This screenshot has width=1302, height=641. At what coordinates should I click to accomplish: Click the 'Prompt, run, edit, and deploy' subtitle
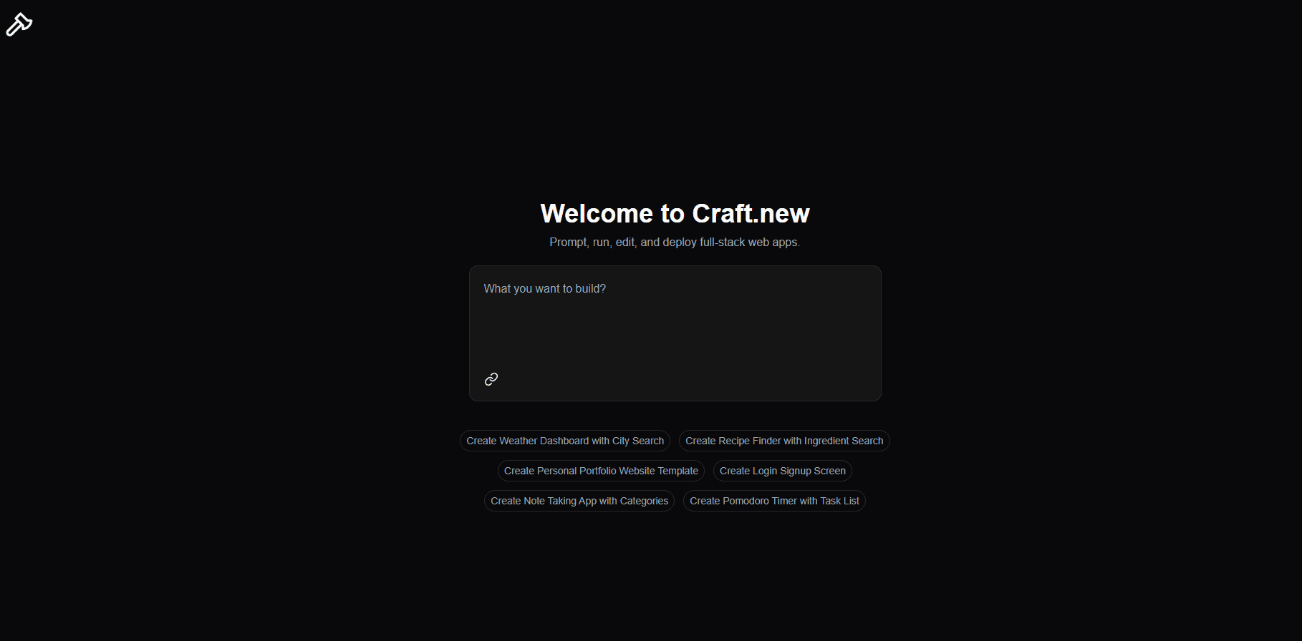[675, 243]
